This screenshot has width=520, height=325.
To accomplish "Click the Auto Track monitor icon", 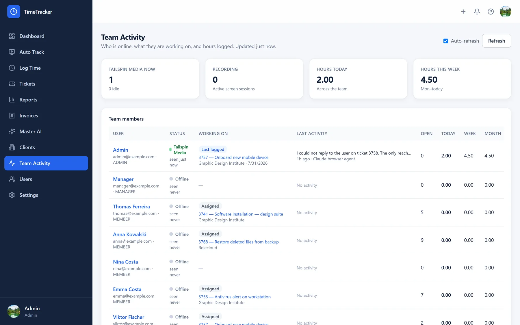I will (12, 52).
